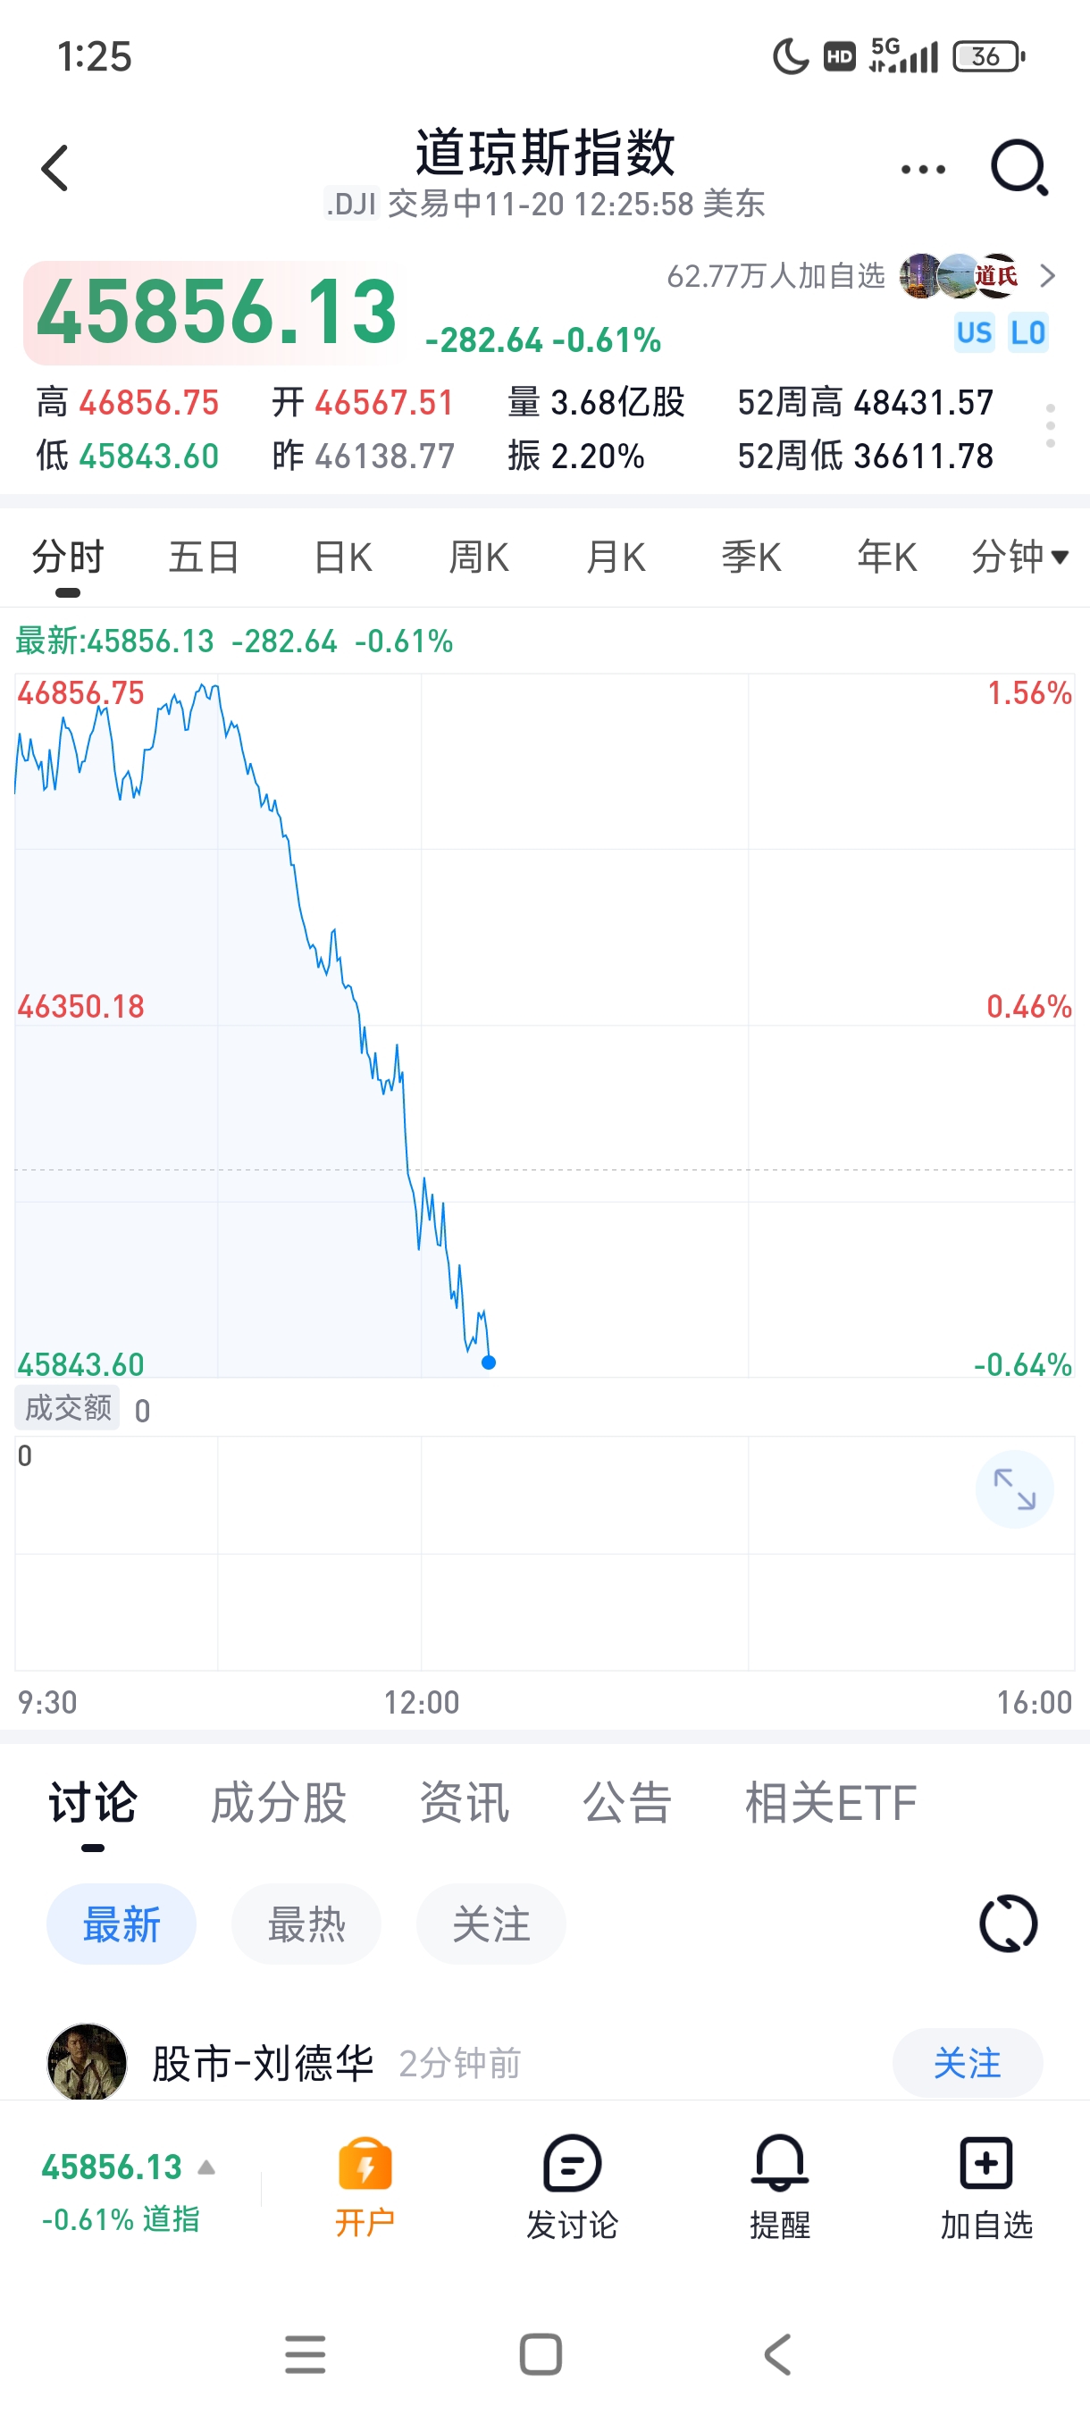Expand more quote details via vertical dots
Viewport: 1090px width, 2423px height.
click(1051, 427)
